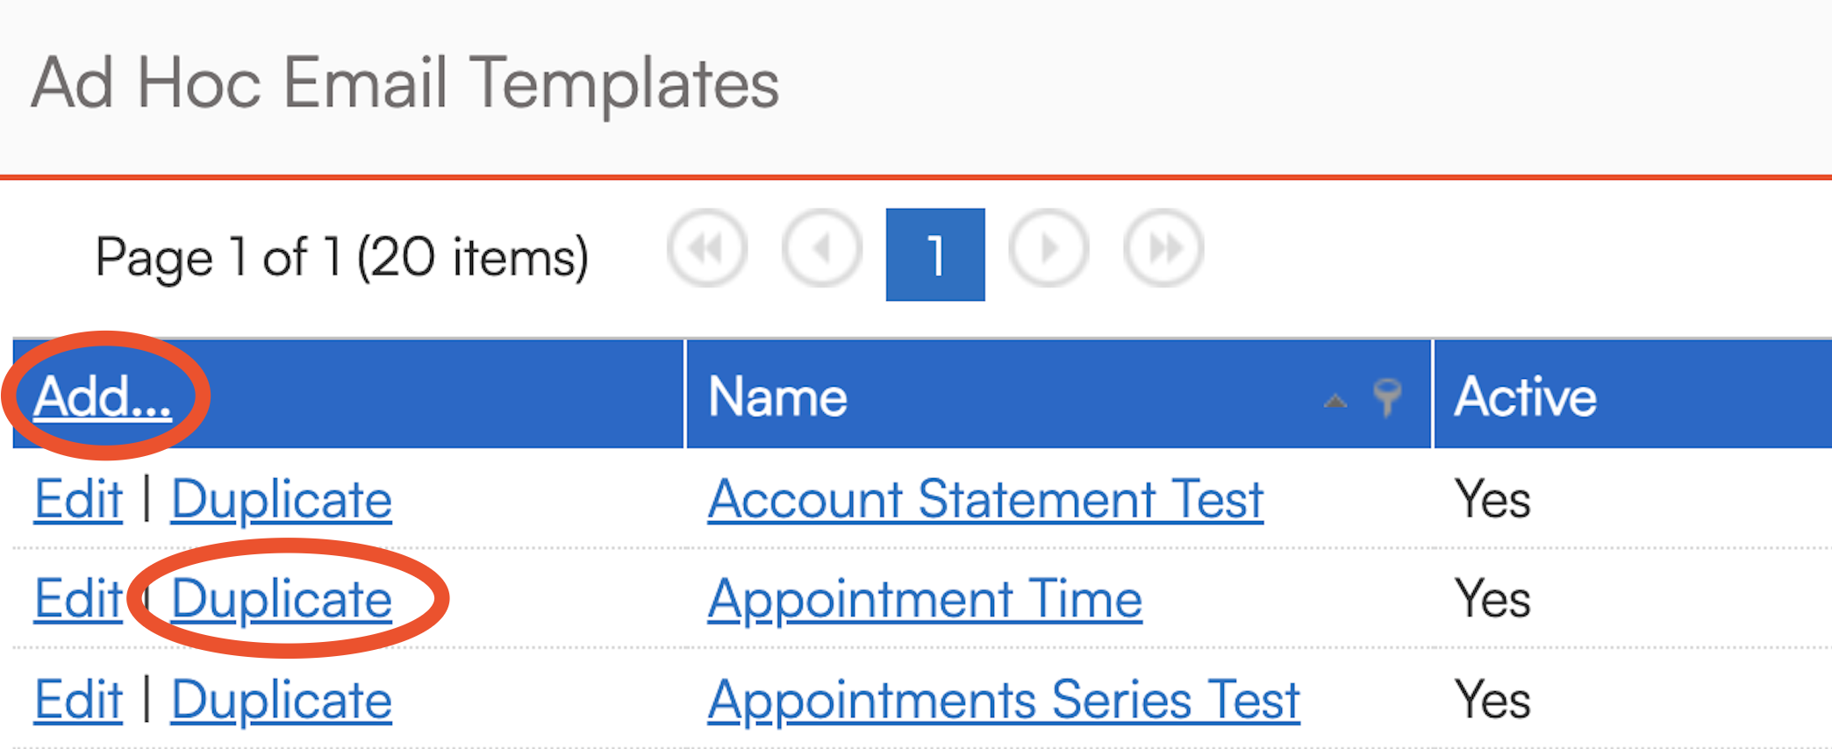
Task: Toggle Name column sort arrow
Action: (1335, 401)
